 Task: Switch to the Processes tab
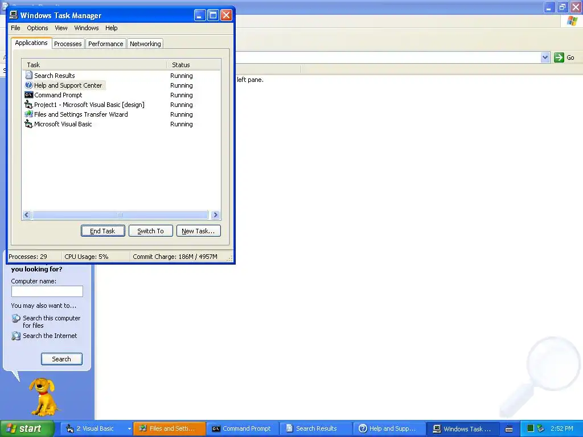pyautogui.click(x=68, y=43)
